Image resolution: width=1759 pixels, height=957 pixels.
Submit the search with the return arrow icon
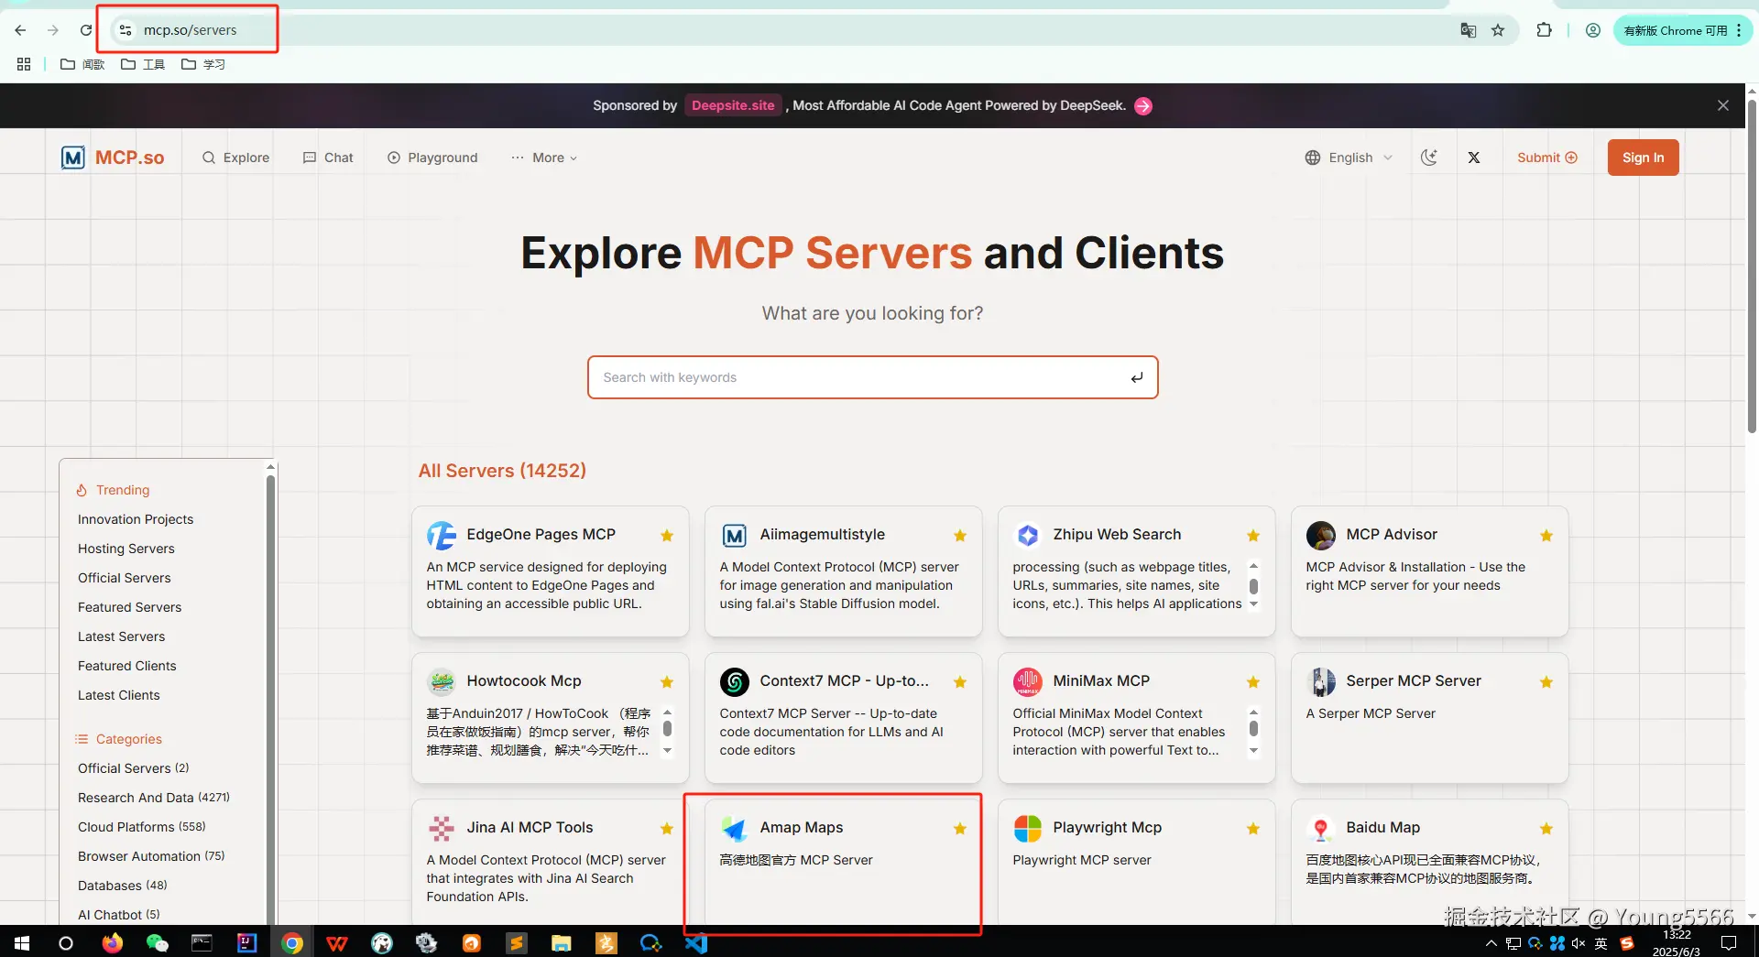click(1137, 377)
